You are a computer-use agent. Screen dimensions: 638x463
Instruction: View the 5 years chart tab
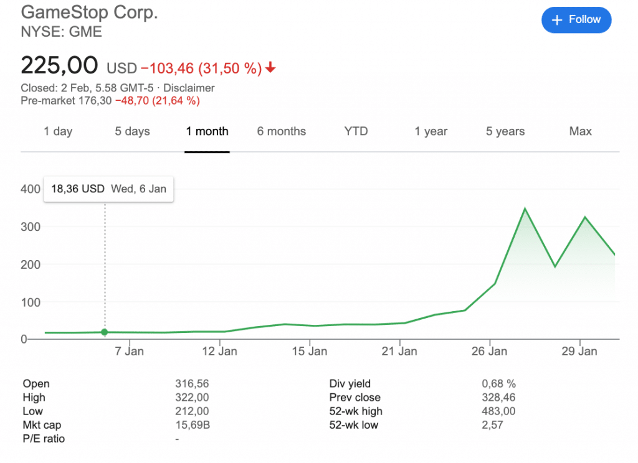[x=505, y=131]
